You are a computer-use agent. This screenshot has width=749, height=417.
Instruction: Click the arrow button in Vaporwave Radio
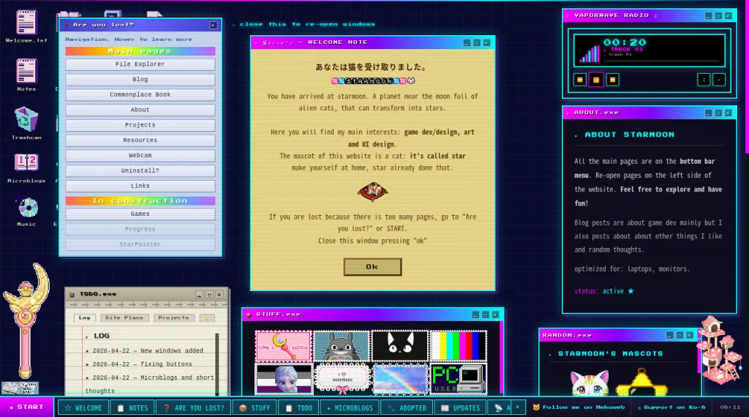tap(719, 80)
